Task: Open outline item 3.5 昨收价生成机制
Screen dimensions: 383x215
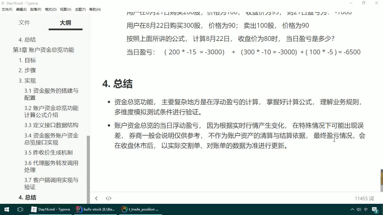Action: pyautogui.click(x=49, y=153)
